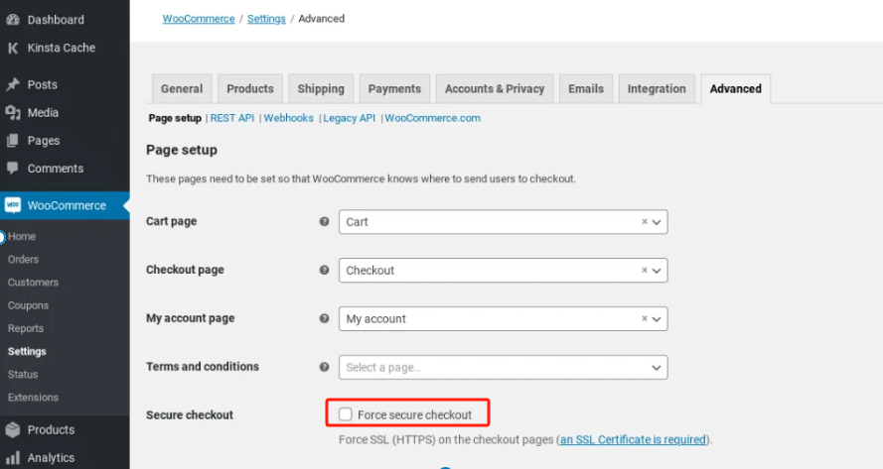The height and width of the screenshot is (469, 883).
Task: Click the Products box icon
Action: pyautogui.click(x=13, y=429)
